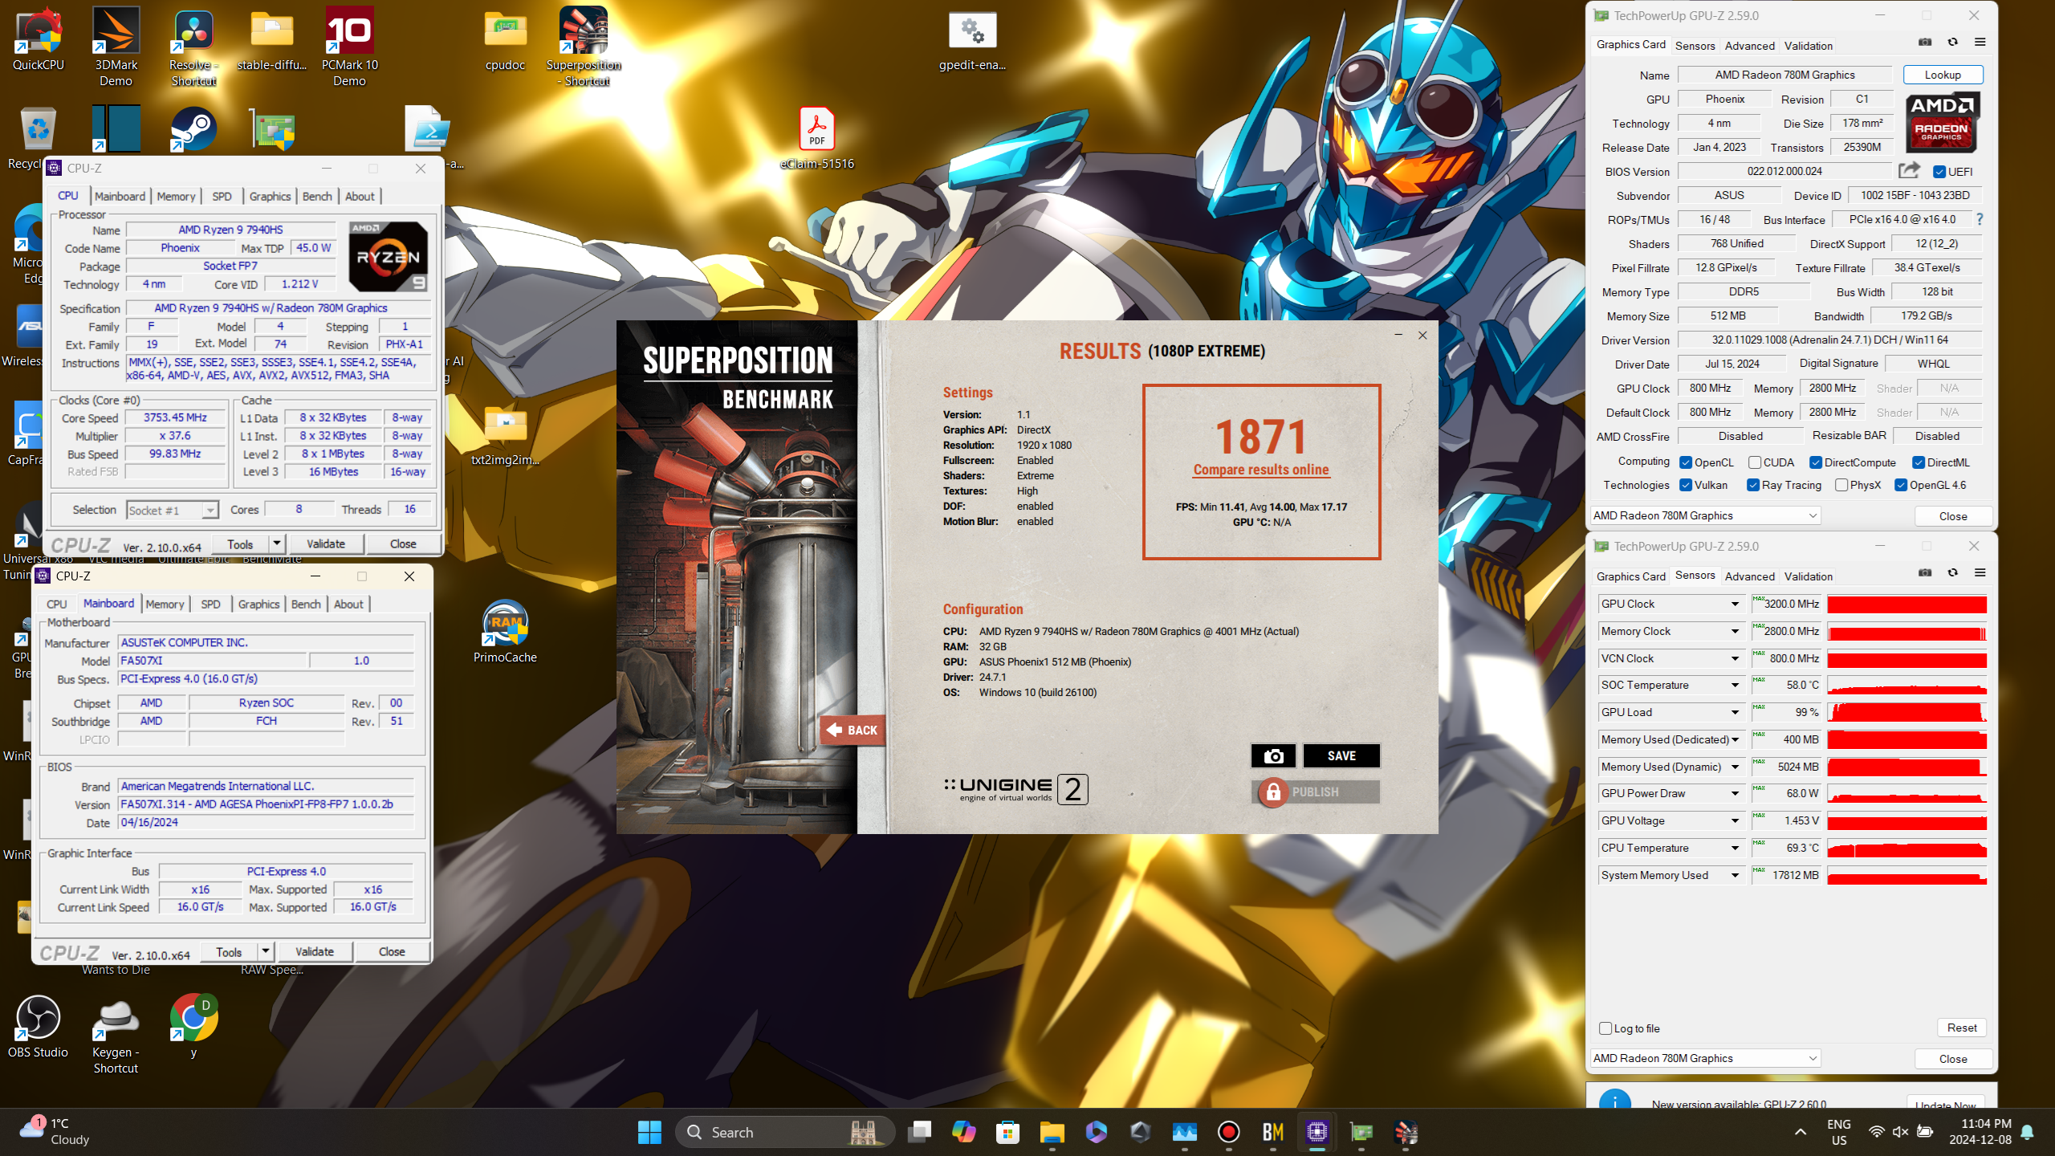Screen dimensions: 2055x1156
Task: Click GPU-Z top window screenshot camera icon
Action: point(1925,42)
